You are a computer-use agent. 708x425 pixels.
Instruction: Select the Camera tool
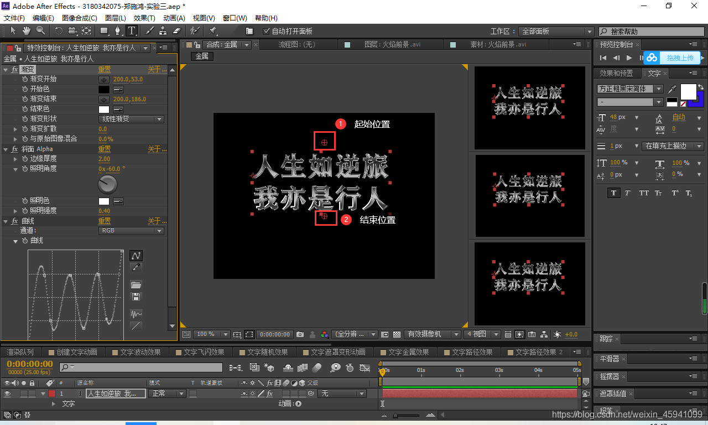(72, 31)
